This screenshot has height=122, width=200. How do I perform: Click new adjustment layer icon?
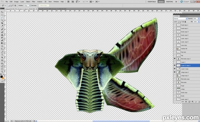click(x=193, y=102)
